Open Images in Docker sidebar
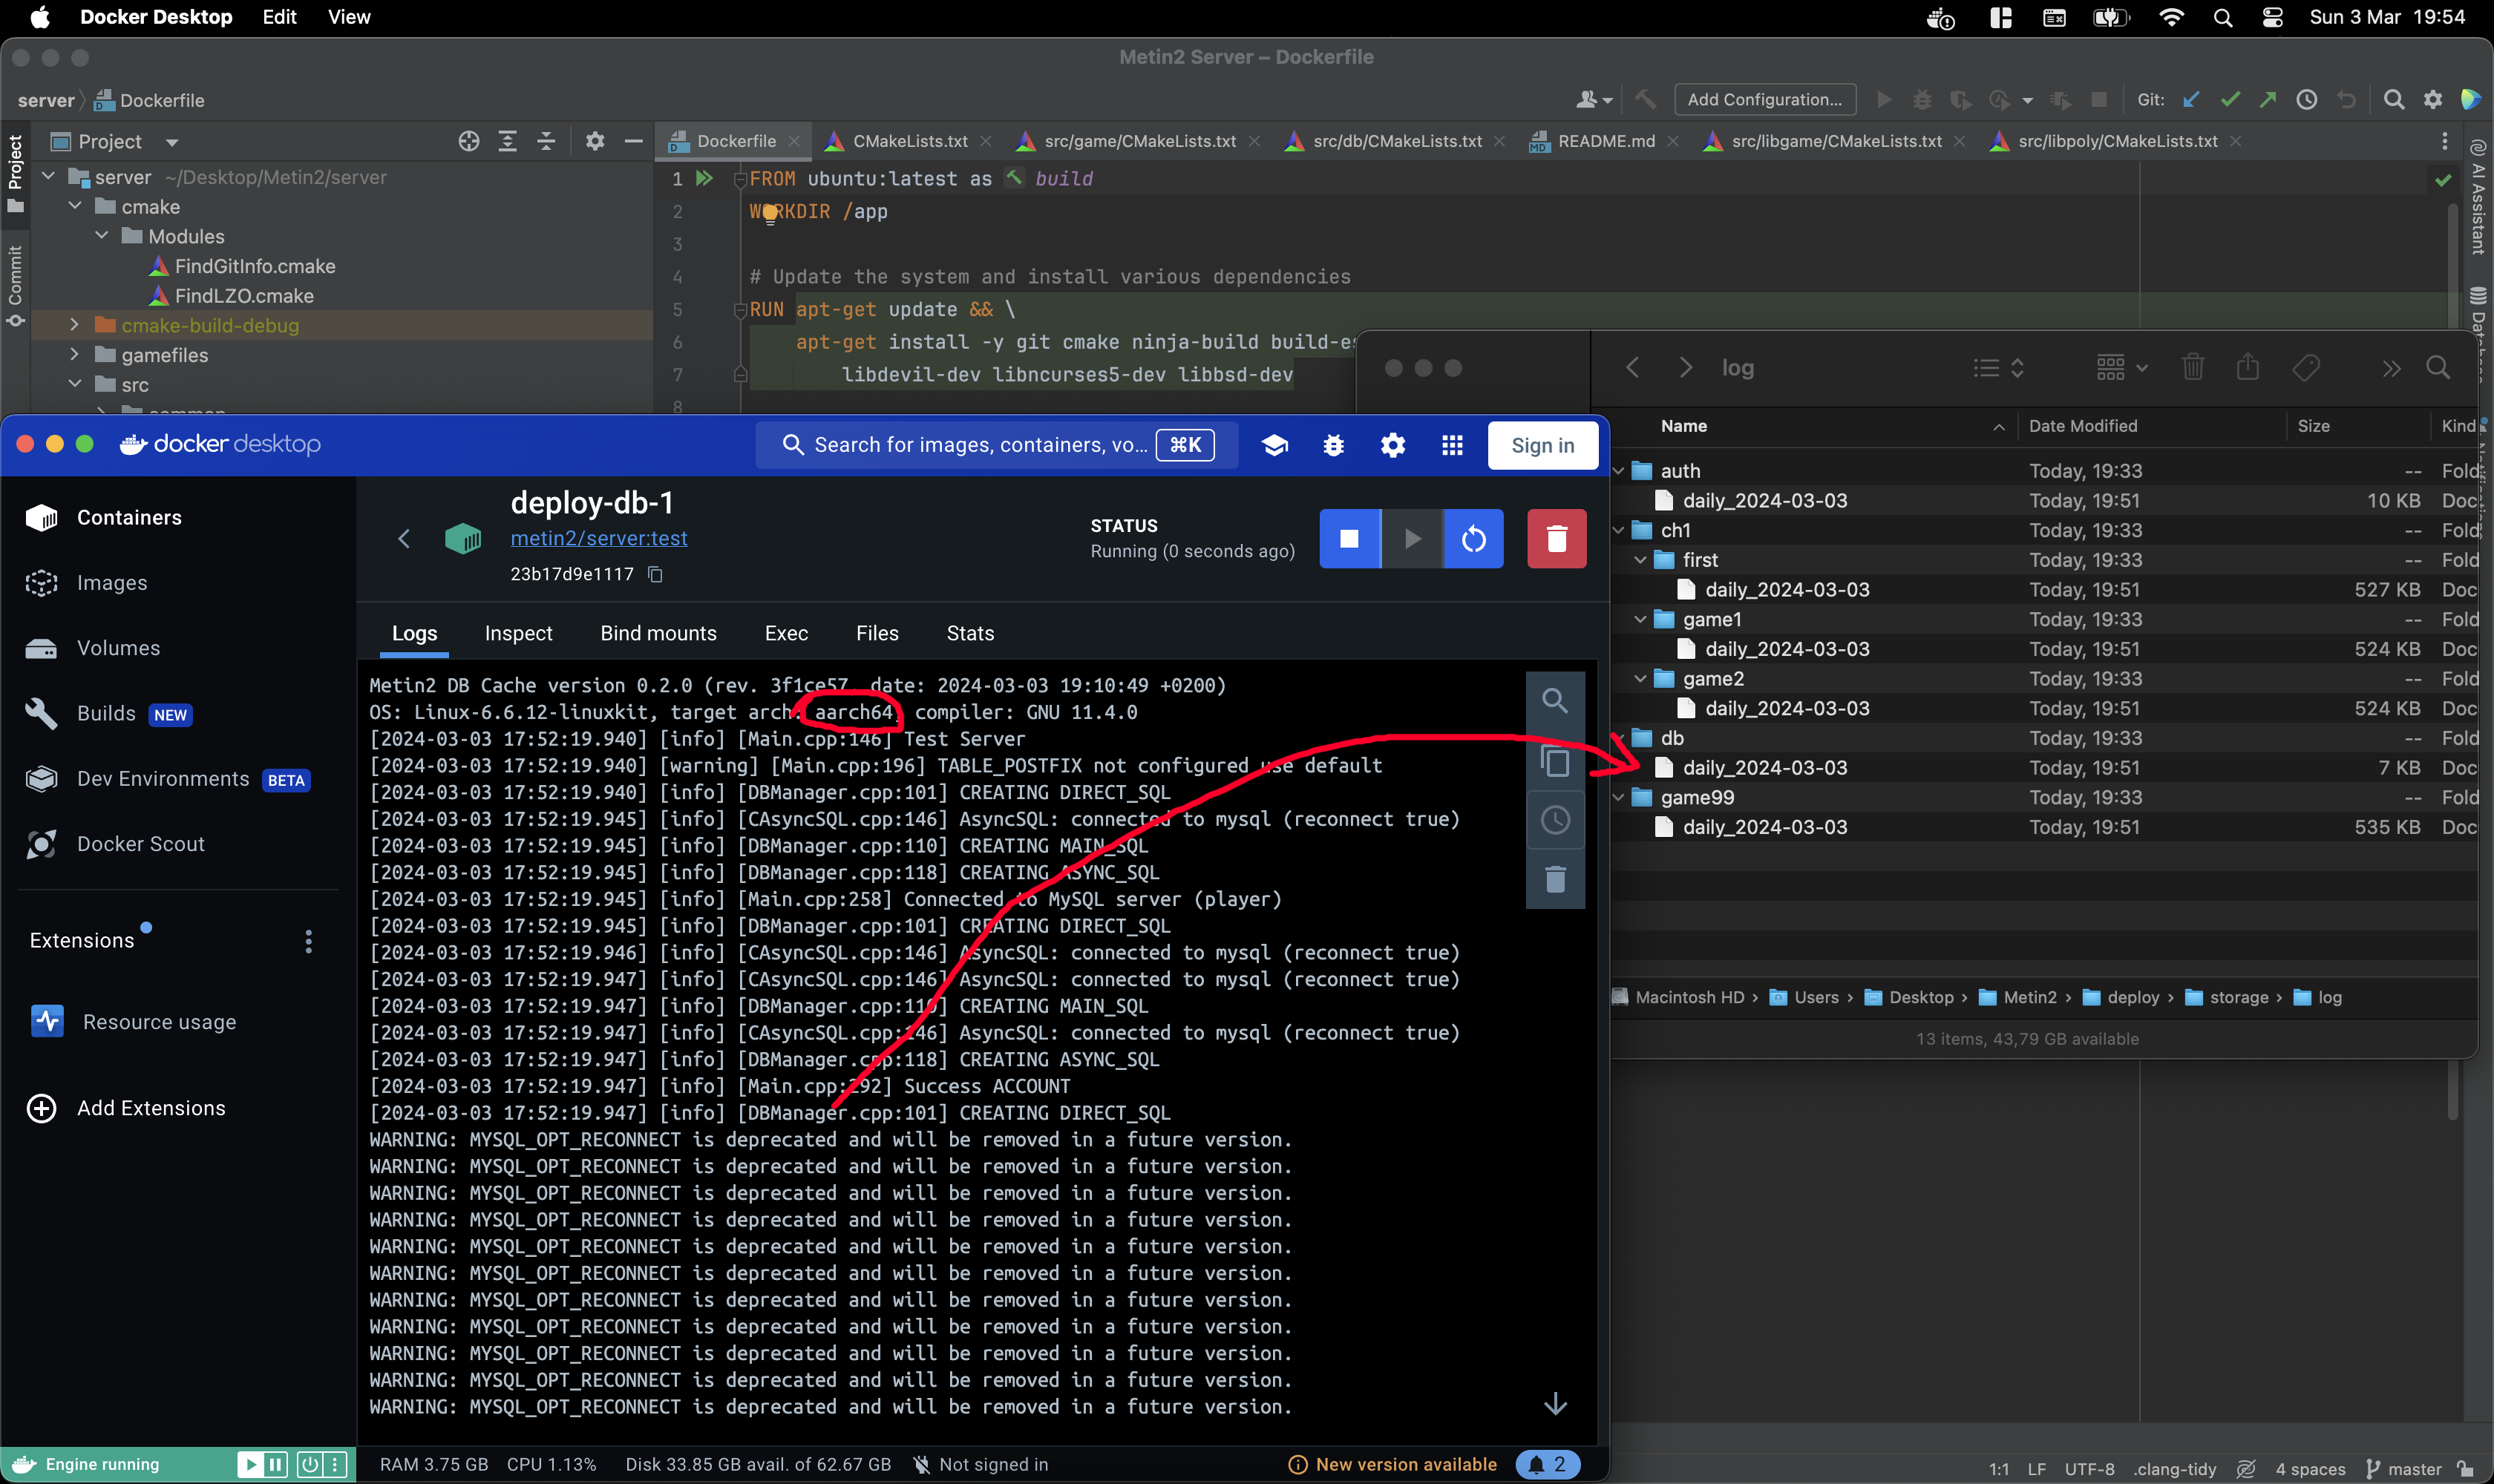The height and width of the screenshot is (1484, 2494). click(111, 583)
